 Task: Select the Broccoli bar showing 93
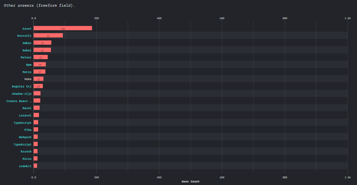click(48, 35)
